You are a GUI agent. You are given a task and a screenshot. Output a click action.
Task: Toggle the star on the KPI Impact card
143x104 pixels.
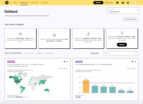pyautogui.click(x=132, y=62)
